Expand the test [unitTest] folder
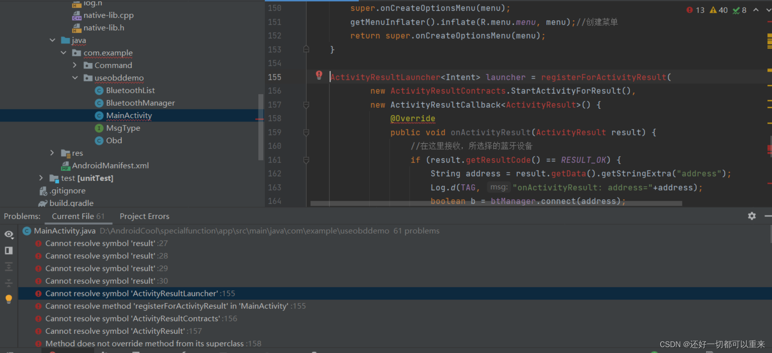The image size is (772, 353). (x=41, y=178)
